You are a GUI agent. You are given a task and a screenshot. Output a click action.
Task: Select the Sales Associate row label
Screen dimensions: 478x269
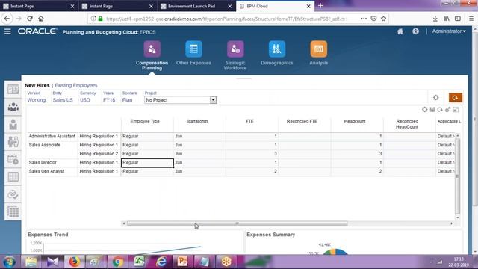[45, 145]
